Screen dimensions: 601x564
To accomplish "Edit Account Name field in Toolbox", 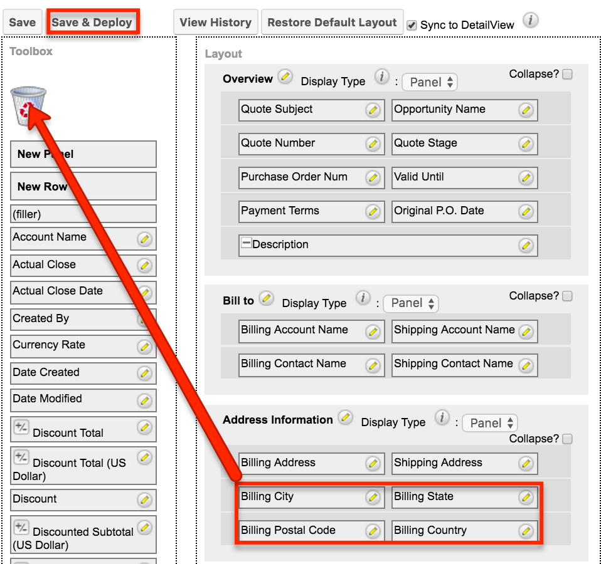I will pyautogui.click(x=144, y=239).
